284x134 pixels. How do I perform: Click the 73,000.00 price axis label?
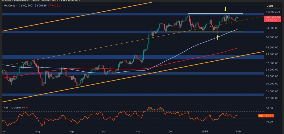pos(272,54)
